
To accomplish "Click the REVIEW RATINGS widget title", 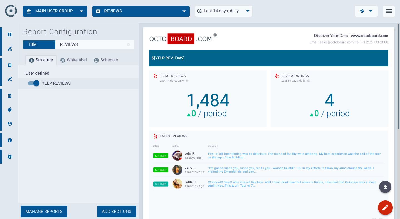I will pos(295,76).
